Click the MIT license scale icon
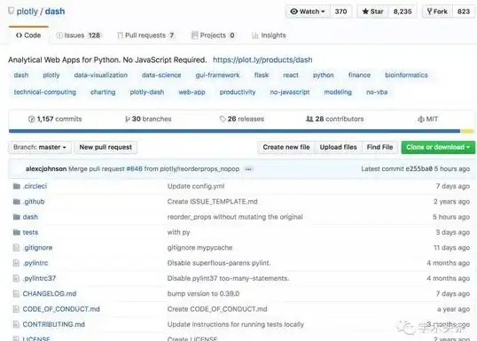 421,120
